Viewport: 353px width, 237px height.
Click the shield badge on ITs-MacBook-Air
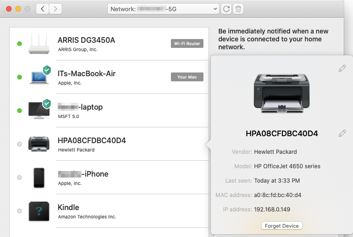[x=47, y=70]
